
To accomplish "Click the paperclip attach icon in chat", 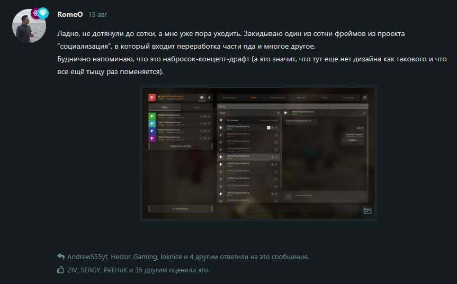I will click(x=288, y=197).
